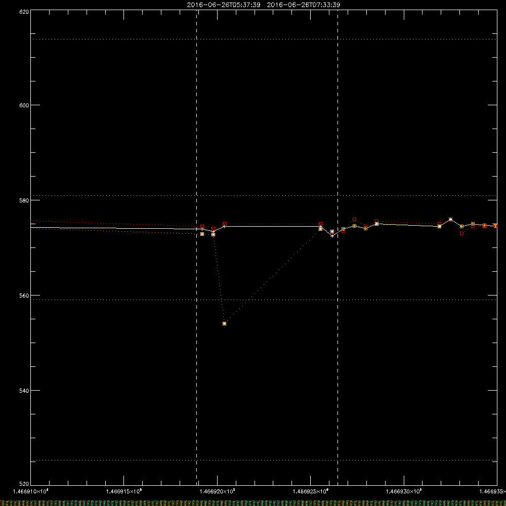Select the 540 y-axis label
Viewport: 506px width, 506px height.
(x=24, y=391)
